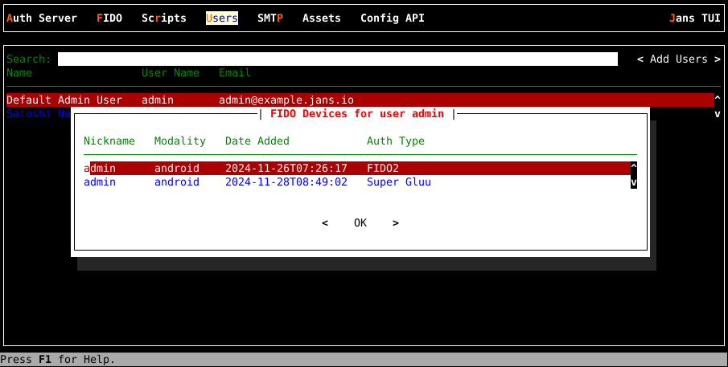
Task: Select the FIDO2 device row
Action: click(x=354, y=169)
